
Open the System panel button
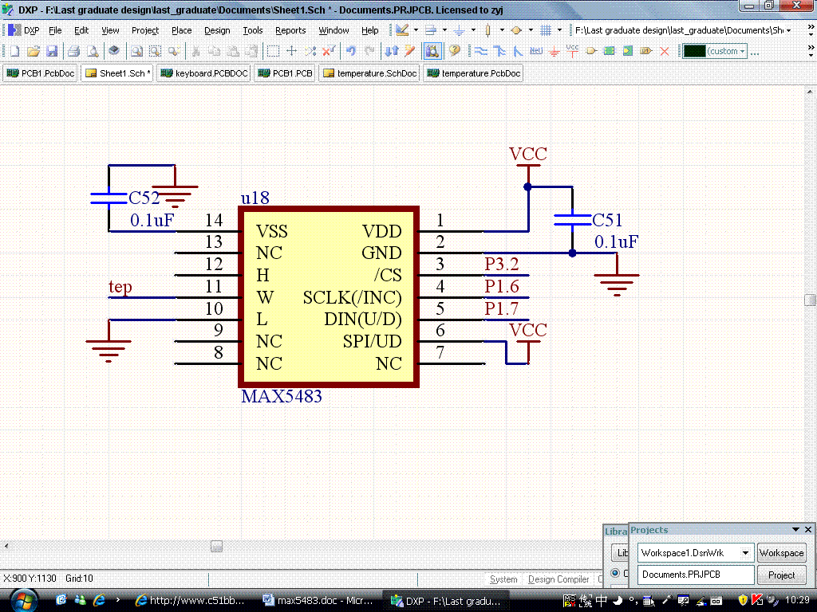503,579
